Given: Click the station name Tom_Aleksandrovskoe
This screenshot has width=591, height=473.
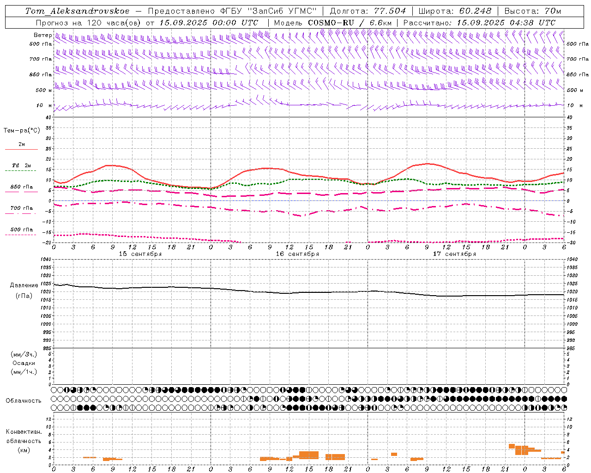Looking at the screenshot, I should (x=77, y=11).
